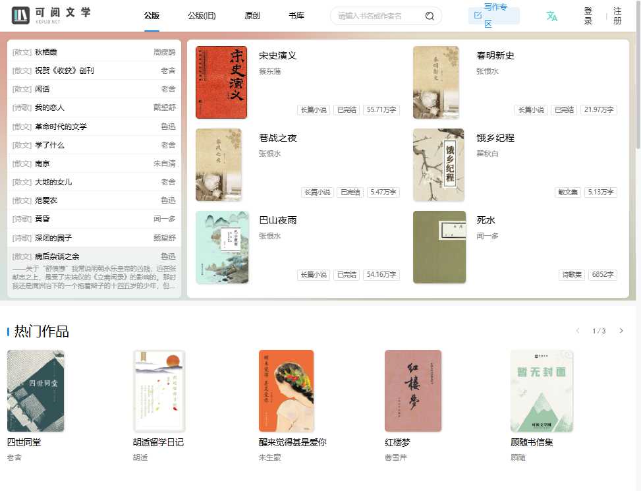
Task: Click the previous arrow in 热门作品 carousel
Action: 579,332
